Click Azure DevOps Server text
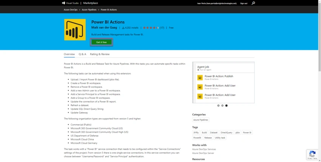321x162 pixels. (203, 153)
